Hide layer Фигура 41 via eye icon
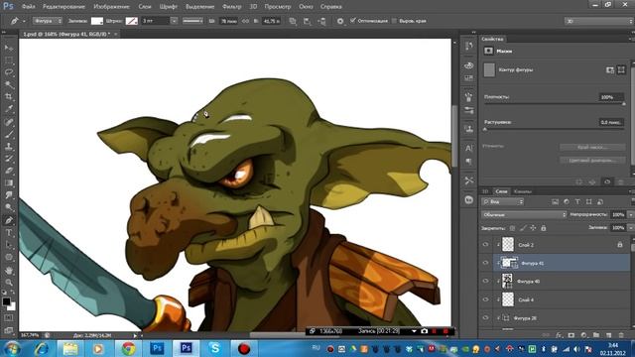The image size is (635, 357). point(485,263)
